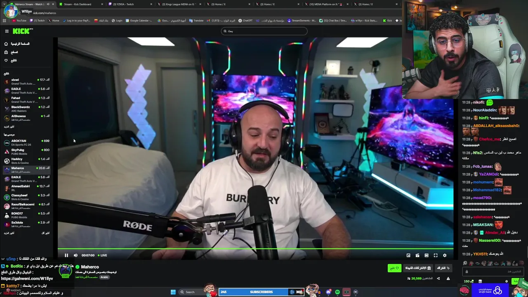Click the video progress bar
This screenshot has height=297, width=528.
pos(255,250)
